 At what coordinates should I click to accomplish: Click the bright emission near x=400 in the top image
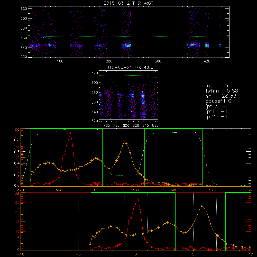[207, 45]
